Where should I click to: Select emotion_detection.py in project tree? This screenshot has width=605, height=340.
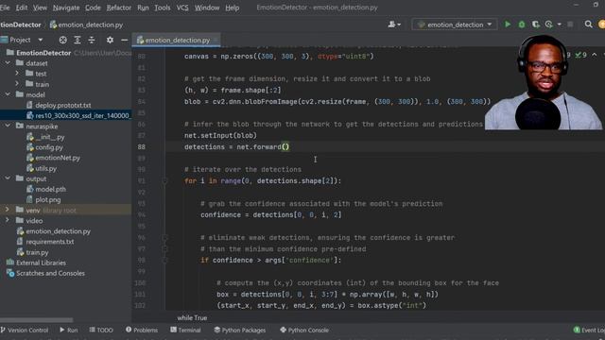pyautogui.click(x=58, y=230)
